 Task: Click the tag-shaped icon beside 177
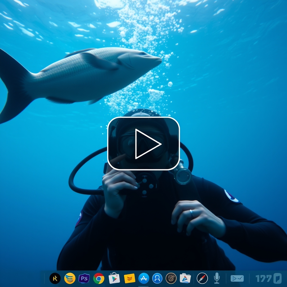click(x=277, y=278)
